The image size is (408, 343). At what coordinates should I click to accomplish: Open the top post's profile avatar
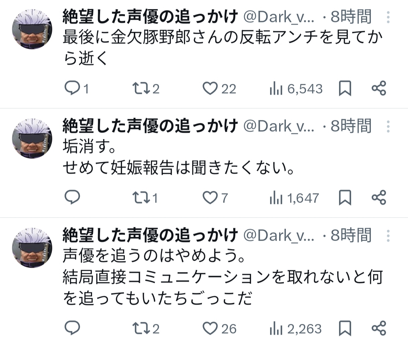[32, 29]
